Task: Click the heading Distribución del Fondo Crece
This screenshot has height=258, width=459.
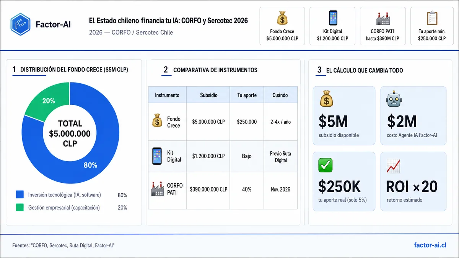Action: pyautogui.click(x=74, y=70)
